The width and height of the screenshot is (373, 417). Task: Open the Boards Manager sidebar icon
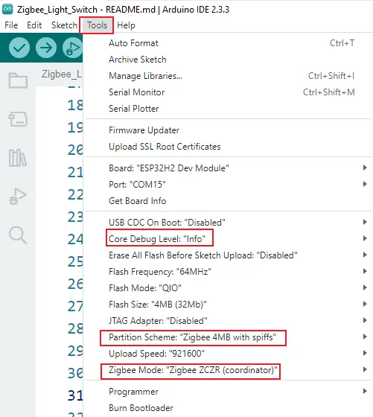tap(18, 119)
